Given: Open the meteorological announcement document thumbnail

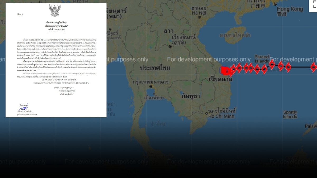Looking at the screenshot, I should click(56, 60).
